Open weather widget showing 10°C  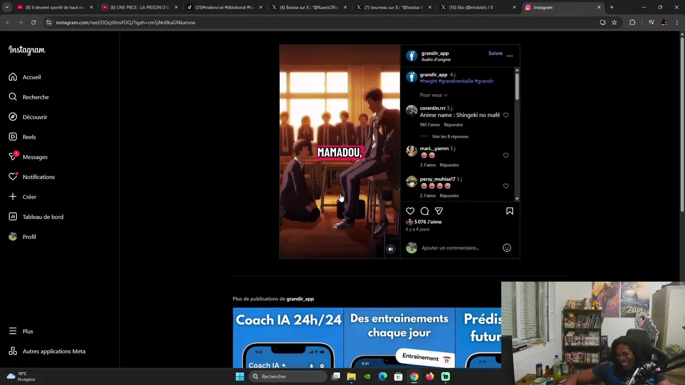click(x=21, y=376)
